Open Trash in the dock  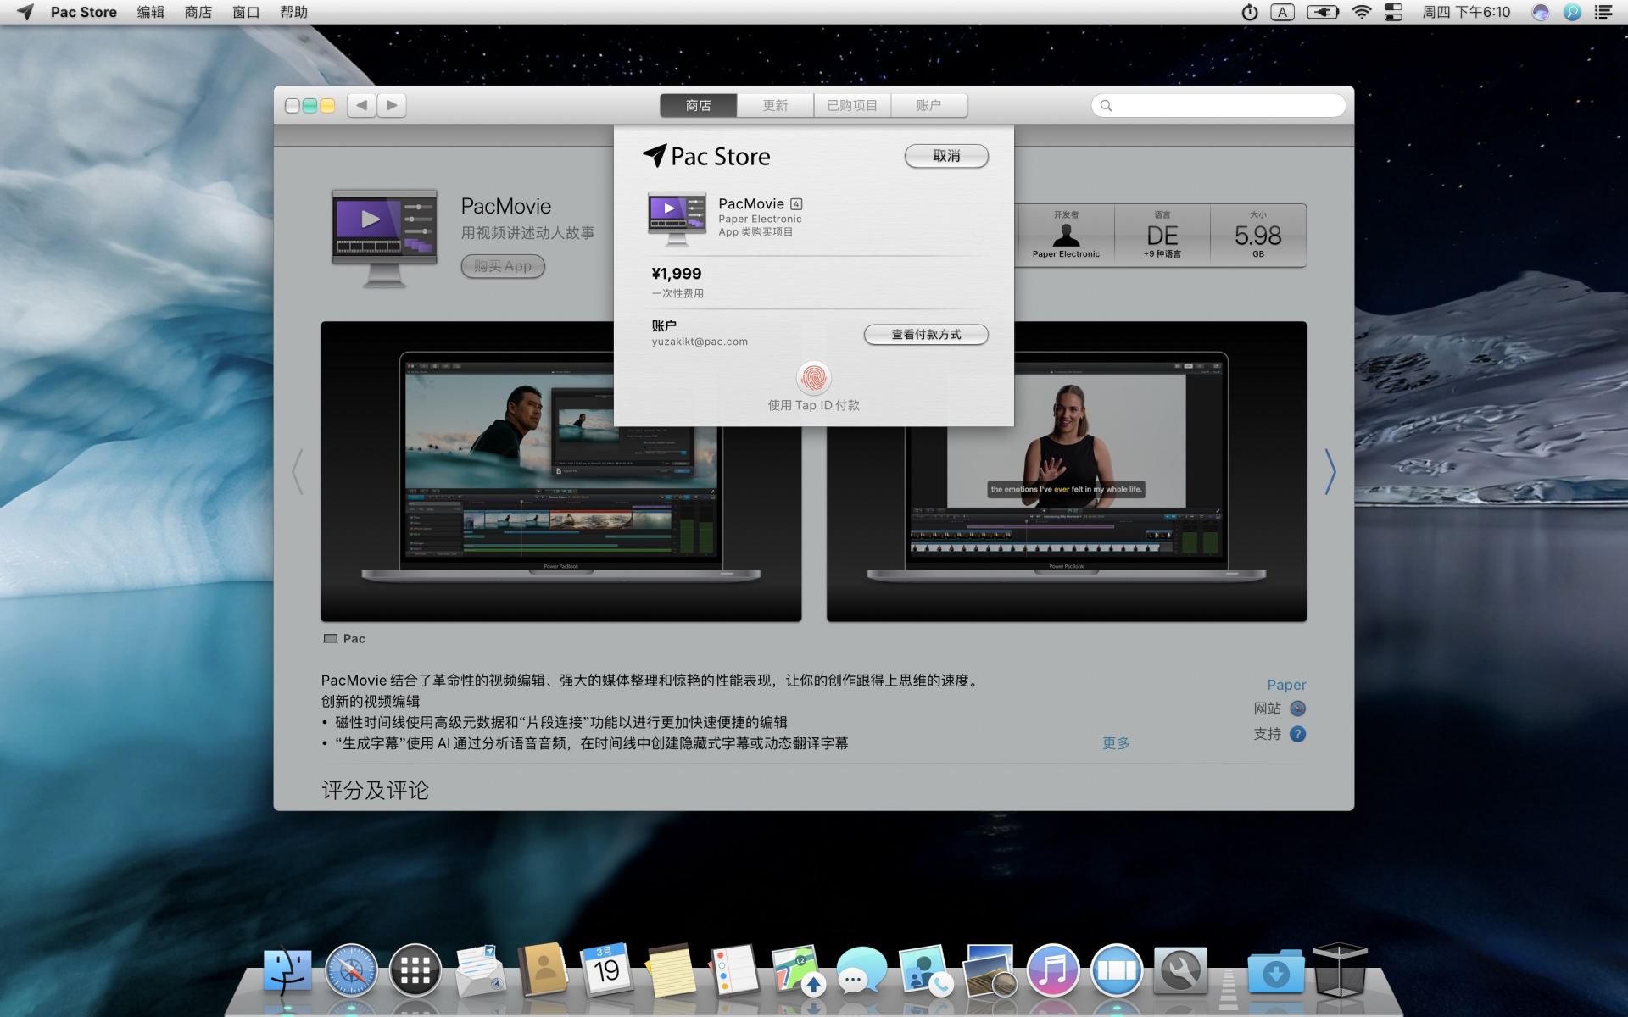tap(1340, 970)
